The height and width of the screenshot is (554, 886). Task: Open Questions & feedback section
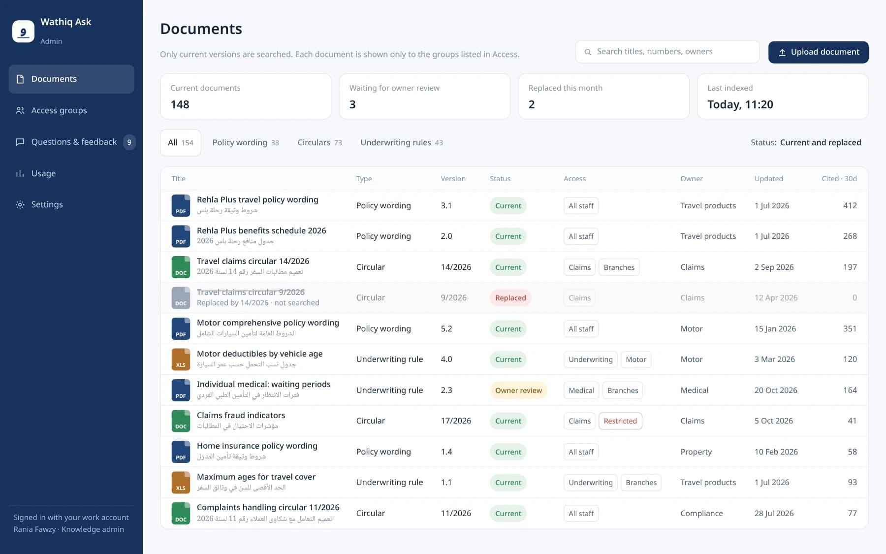(71, 142)
